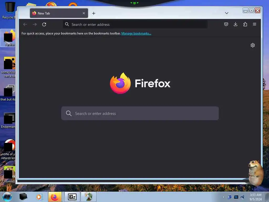Open the Firefox hamburger menu
The width and height of the screenshot is (269, 202).
[x=255, y=24]
